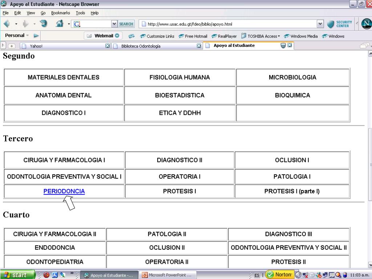The width and height of the screenshot is (372, 279).
Task: Click the PROTESIS I (parte I) cell
Action: pos(292,191)
